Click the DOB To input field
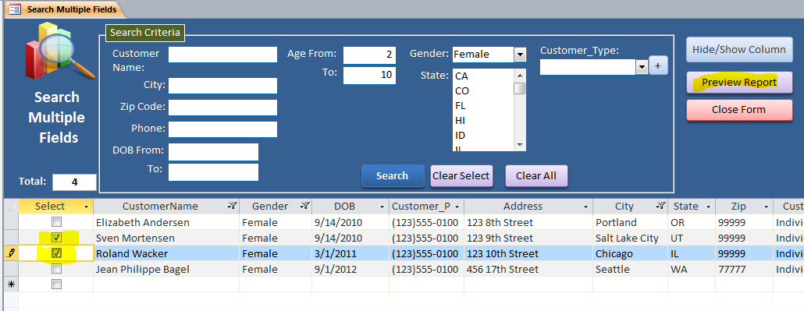Image resolution: width=804 pixels, height=311 pixels. coord(213,172)
